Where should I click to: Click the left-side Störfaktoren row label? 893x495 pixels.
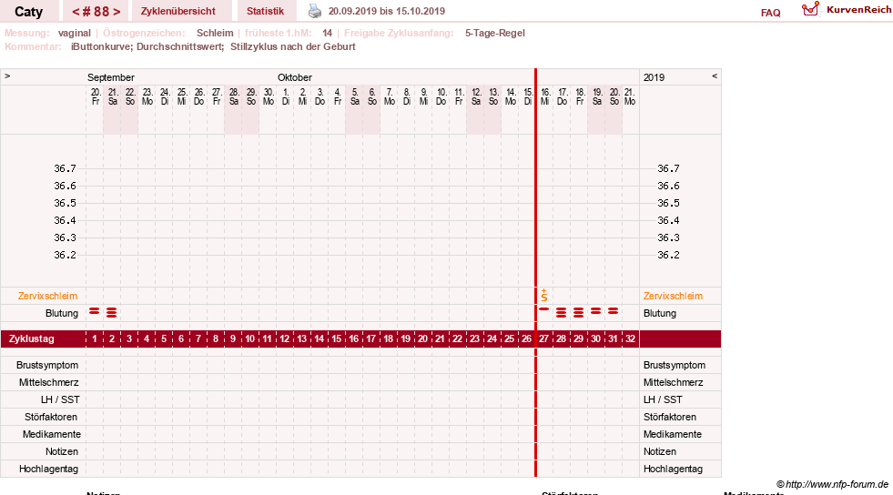click(x=51, y=417)
